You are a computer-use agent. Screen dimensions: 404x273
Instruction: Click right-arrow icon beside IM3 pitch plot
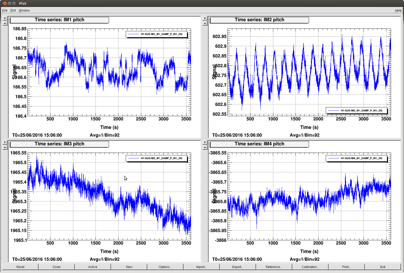pyautogui.click(x=5, y=142)
